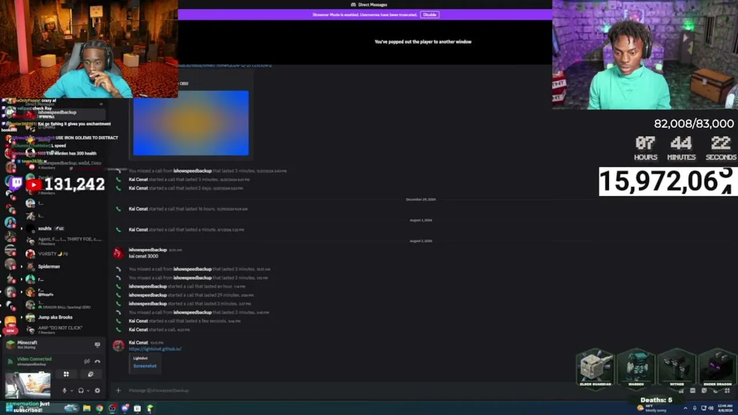738x415 pixels.
Task: Click the ishowspeedbackup avatar in chat
Action: pos(118,252)
